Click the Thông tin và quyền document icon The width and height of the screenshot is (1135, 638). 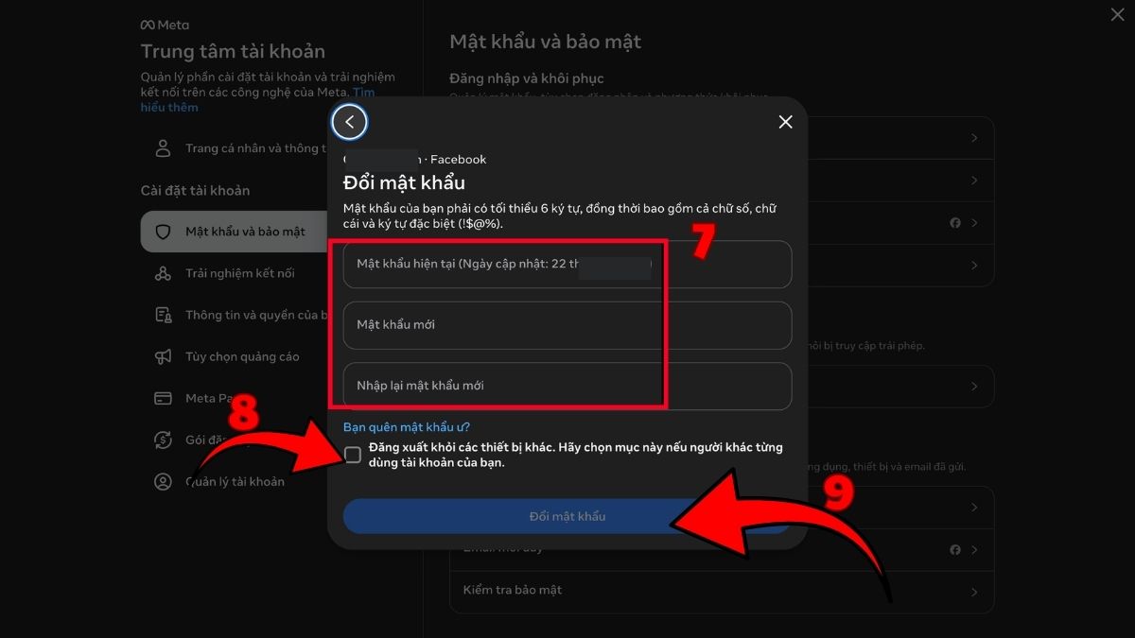[164, 315]
